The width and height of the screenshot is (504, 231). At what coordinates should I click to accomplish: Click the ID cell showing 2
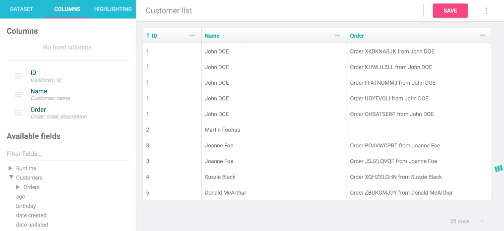(172, 130)
